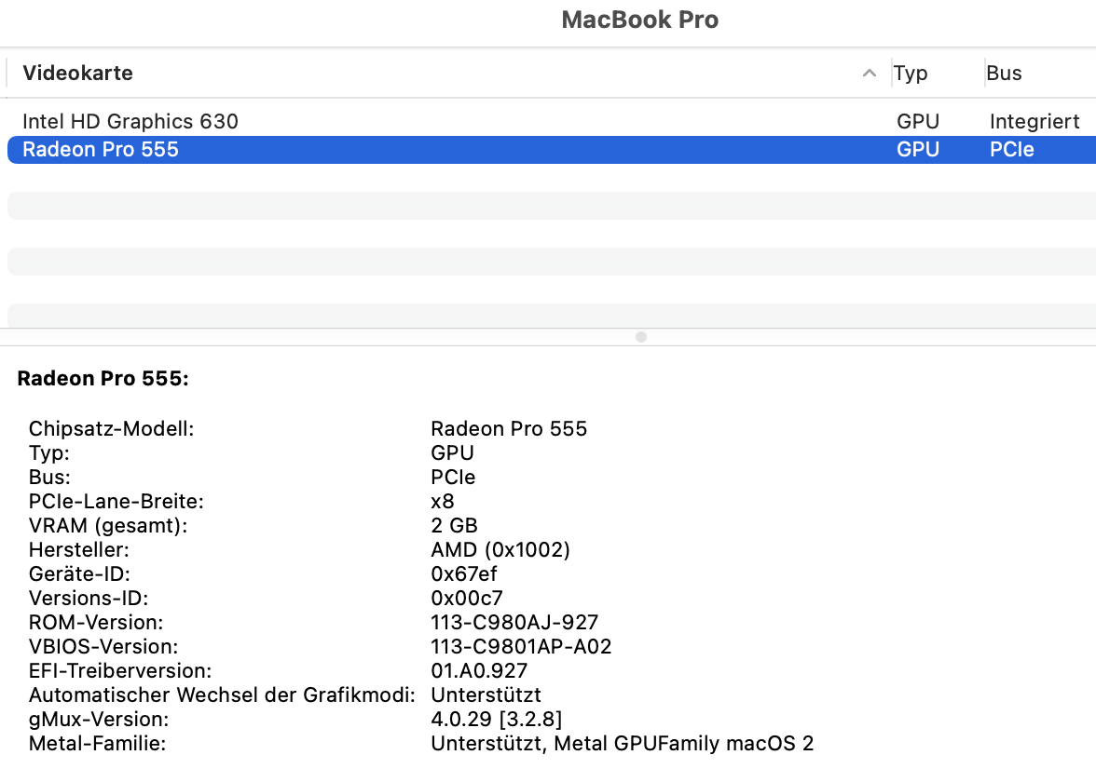
Task: Click the GPU value in details list
Action: point(452,453)
